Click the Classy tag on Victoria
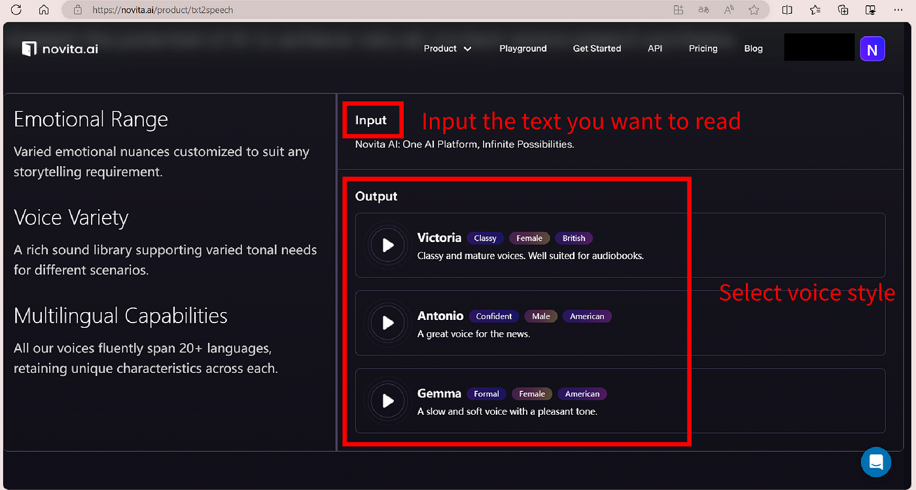 pyautogui.click(x=485, y=238)
